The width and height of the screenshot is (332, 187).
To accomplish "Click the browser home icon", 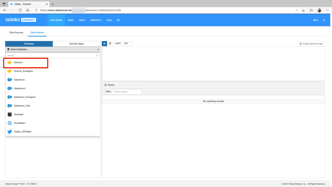I will coord(28,10).
